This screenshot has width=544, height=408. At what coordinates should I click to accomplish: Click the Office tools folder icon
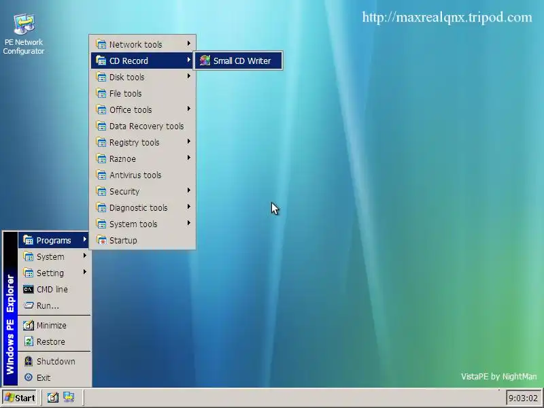click(101, 109)
